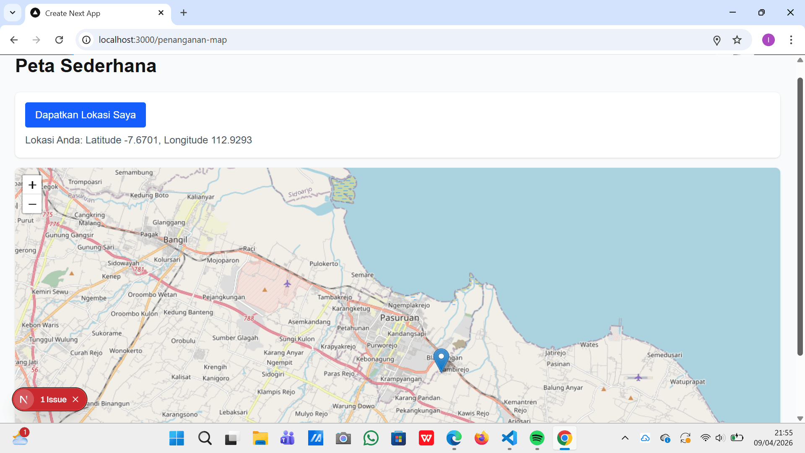Image resolution: width=805 pixels, height=453 pixels.
Task: Show hidden system tray icons
Action: pos(625,438)
